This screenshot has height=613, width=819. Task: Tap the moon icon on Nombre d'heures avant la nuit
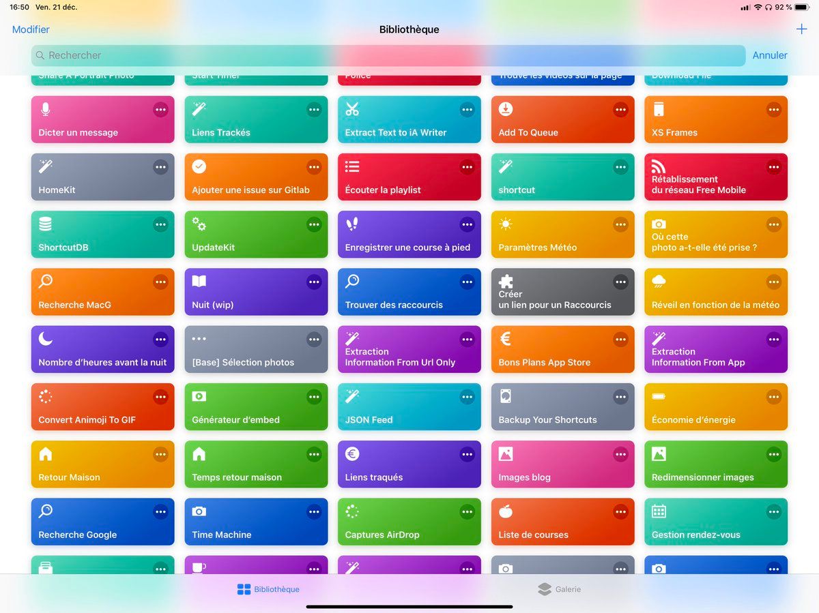pyautogui.click(x=46, y=339)
